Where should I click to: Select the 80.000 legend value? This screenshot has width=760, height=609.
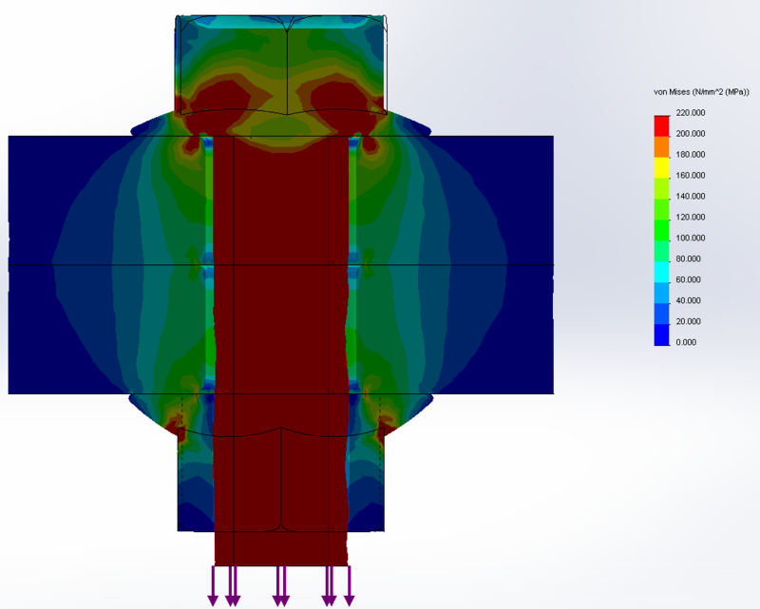pyautogui.click(x=688, y=259)
